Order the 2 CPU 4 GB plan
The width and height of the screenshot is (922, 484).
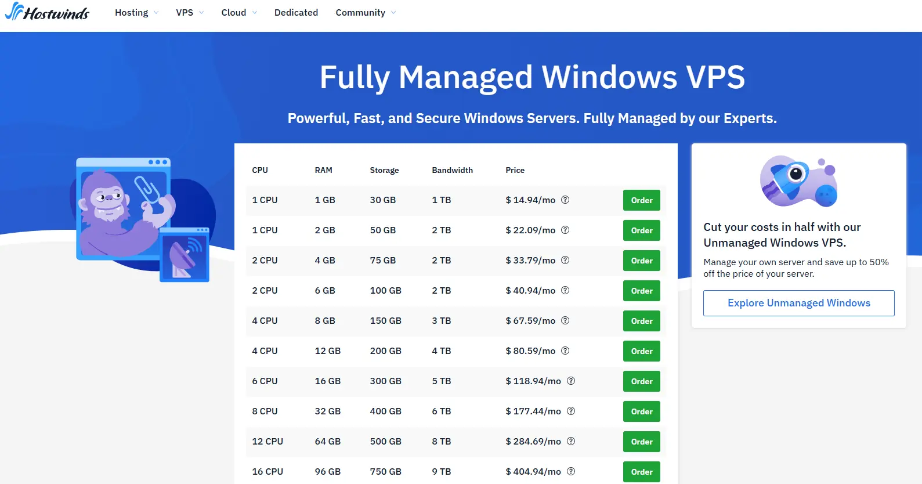[x=642, y=261]
